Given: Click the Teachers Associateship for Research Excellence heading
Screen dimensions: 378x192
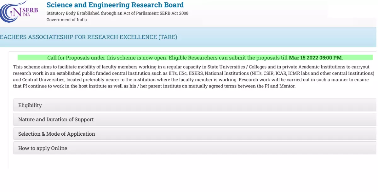Looking at the screenshot, I should [89, 37].
